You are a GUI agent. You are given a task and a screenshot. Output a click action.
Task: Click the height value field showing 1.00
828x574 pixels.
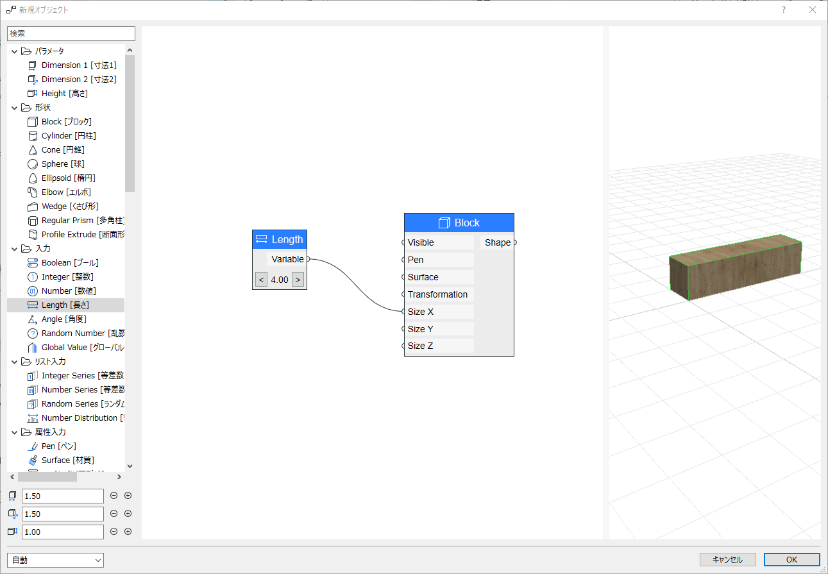point(63,532)
